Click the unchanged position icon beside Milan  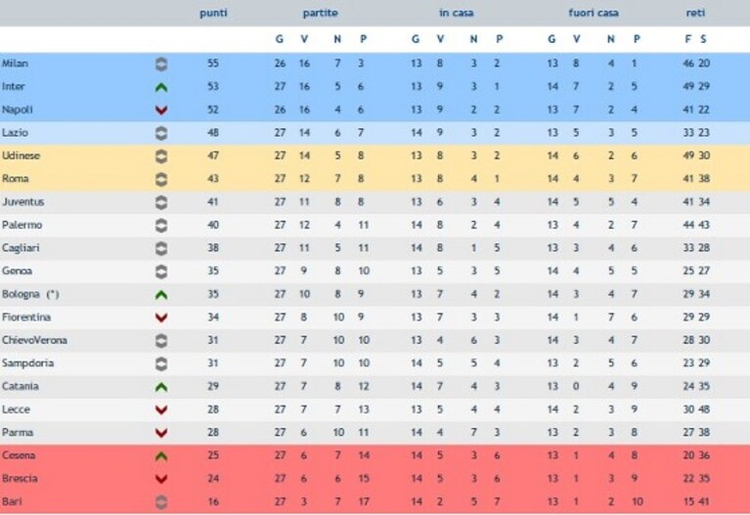pos(161,64)
